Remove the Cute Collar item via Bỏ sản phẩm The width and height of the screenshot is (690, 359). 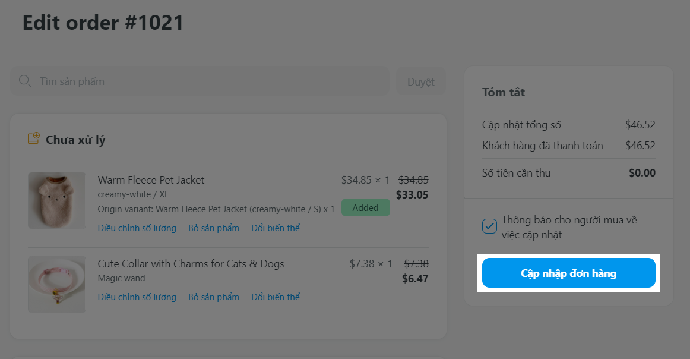[214, 297]
